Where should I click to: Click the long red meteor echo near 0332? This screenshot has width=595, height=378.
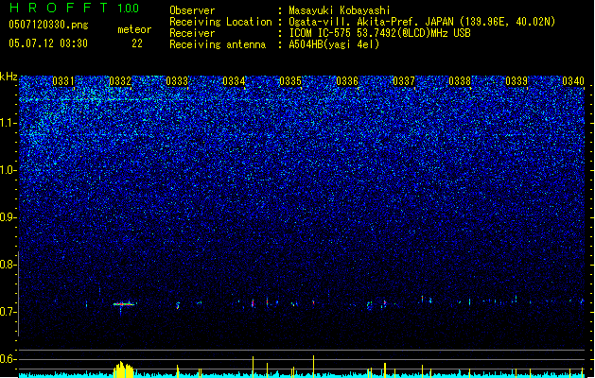point(124,304)
